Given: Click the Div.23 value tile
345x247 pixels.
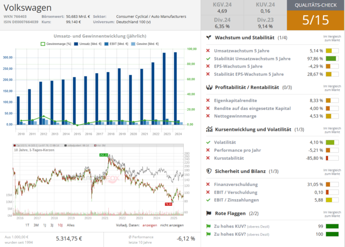Looking at the screenshot, I should click(265, 23).
